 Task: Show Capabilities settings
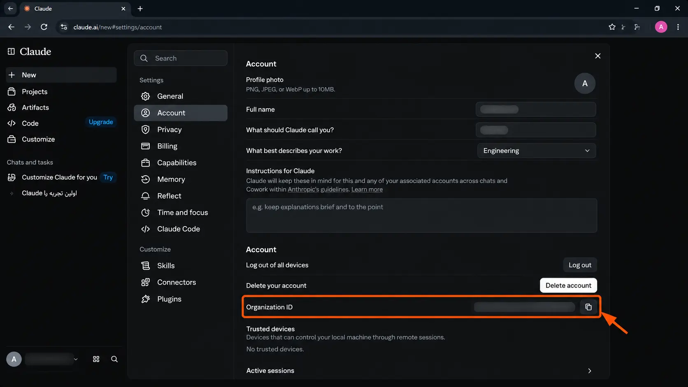point(181,163)
